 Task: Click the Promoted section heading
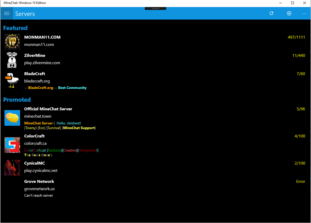[17, 99]
